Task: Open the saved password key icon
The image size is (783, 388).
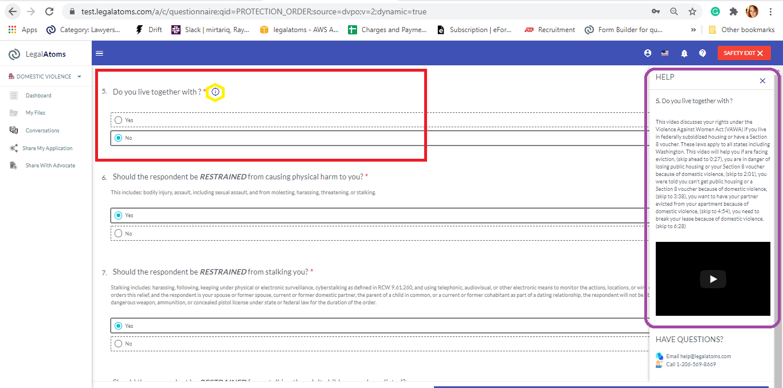Action: 656,11
